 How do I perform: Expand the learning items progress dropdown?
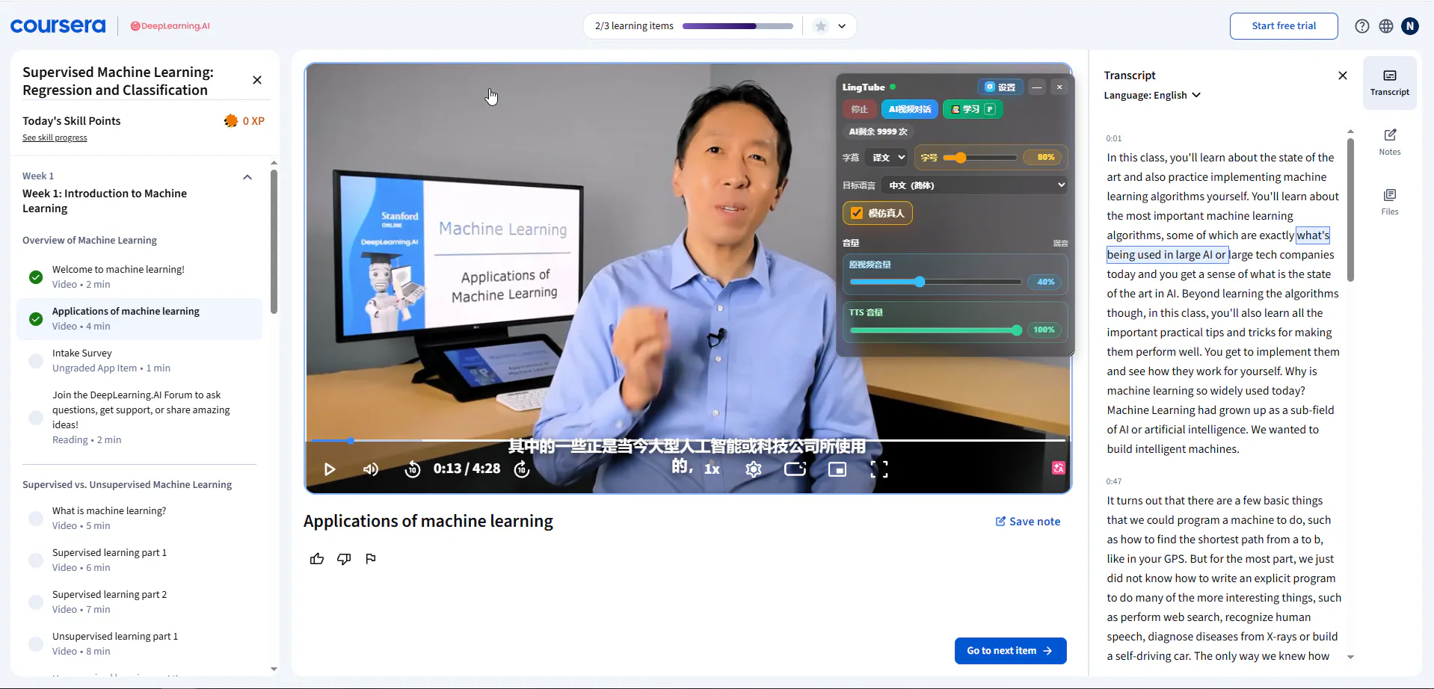coord(842,26)
